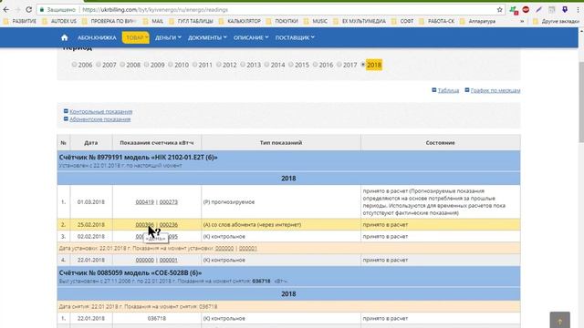This screenshot has width=584, height=328.
Task: Bookmark this page with star icon
Action: click(499, 10)
